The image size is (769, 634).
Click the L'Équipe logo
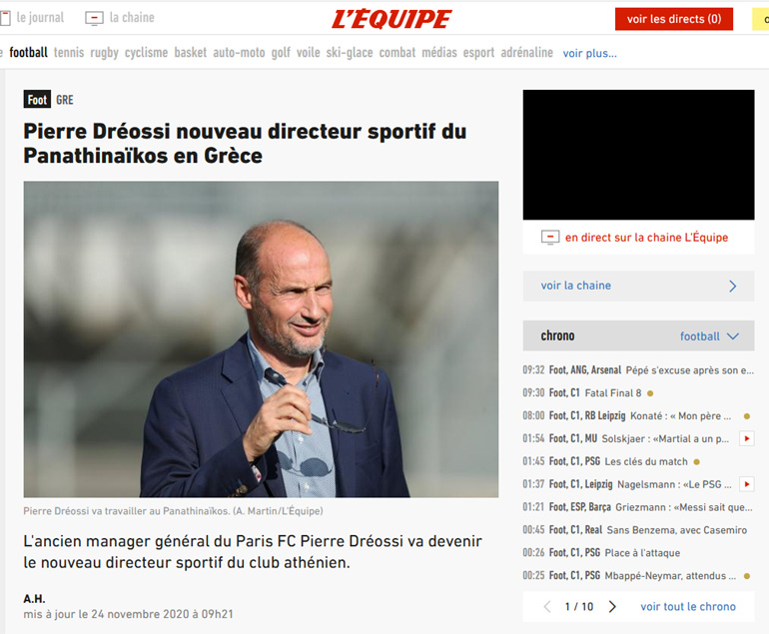point(390,19)
